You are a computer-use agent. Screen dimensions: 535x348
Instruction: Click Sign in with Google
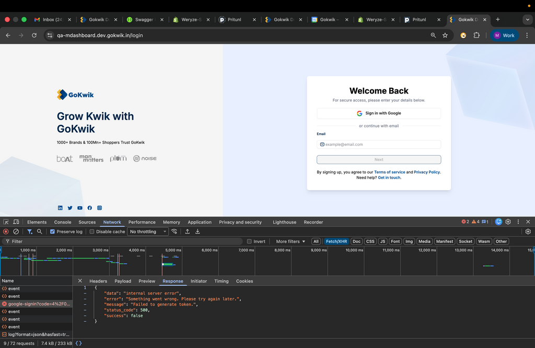click(379, 113)
